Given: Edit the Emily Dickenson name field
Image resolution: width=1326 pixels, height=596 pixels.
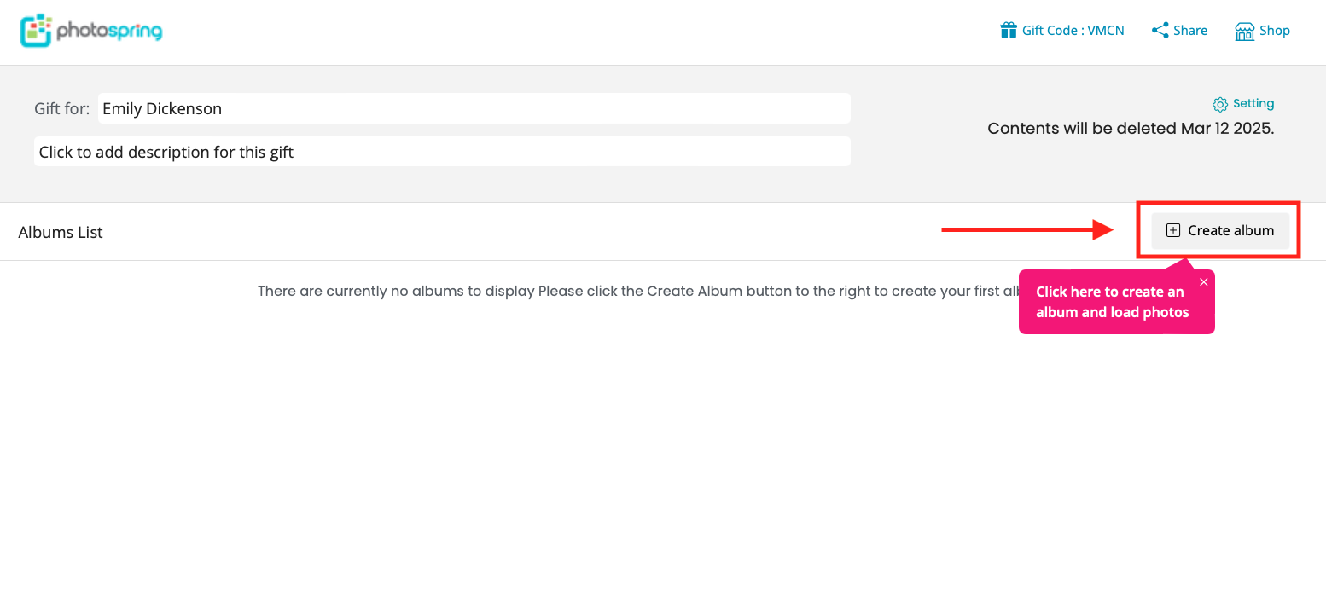Looking at the screenshot, I should click(x=474, y=108).
